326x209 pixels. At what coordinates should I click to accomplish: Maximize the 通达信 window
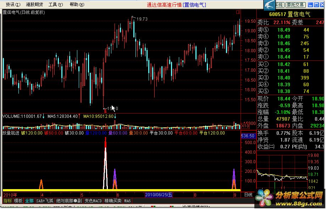[316, 5]
